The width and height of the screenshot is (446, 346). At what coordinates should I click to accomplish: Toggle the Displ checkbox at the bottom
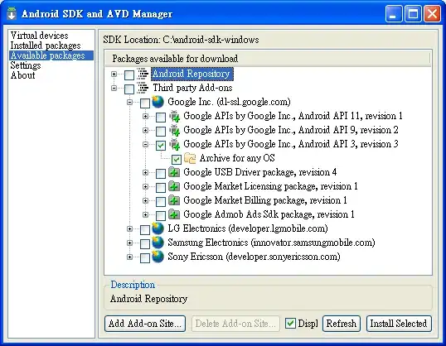tap(290, 324)
